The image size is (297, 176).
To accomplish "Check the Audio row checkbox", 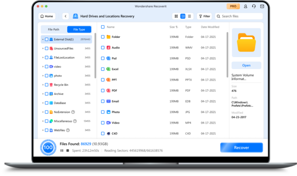I will pyautogui.click(x=103, y=47).
